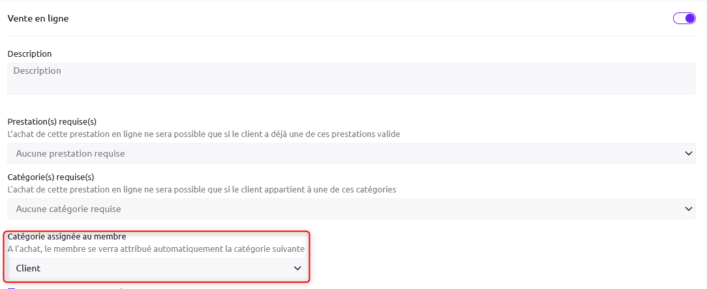Viewport: 707px width, 289px height.
Task: Open the Aucune prestation requise dropdown
Action: pyautogui.click(x=351, y=153)
